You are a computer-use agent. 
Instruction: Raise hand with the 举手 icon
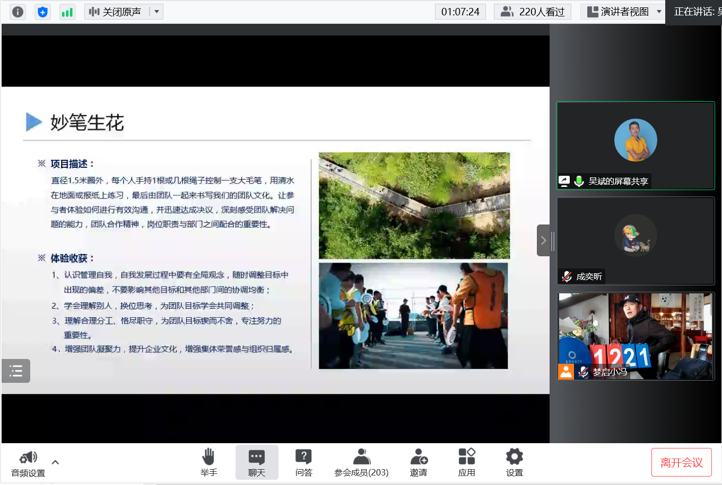[x=208, y=462]
